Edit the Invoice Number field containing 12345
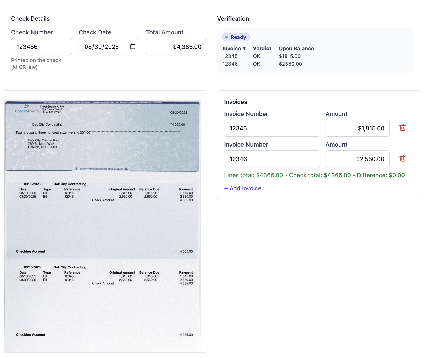The height and width of the screenshot is (358, 425). (x=272, y=128)
